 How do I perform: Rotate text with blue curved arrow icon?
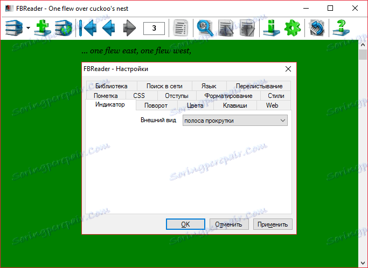pyautogui.click(x=317, y=28)
